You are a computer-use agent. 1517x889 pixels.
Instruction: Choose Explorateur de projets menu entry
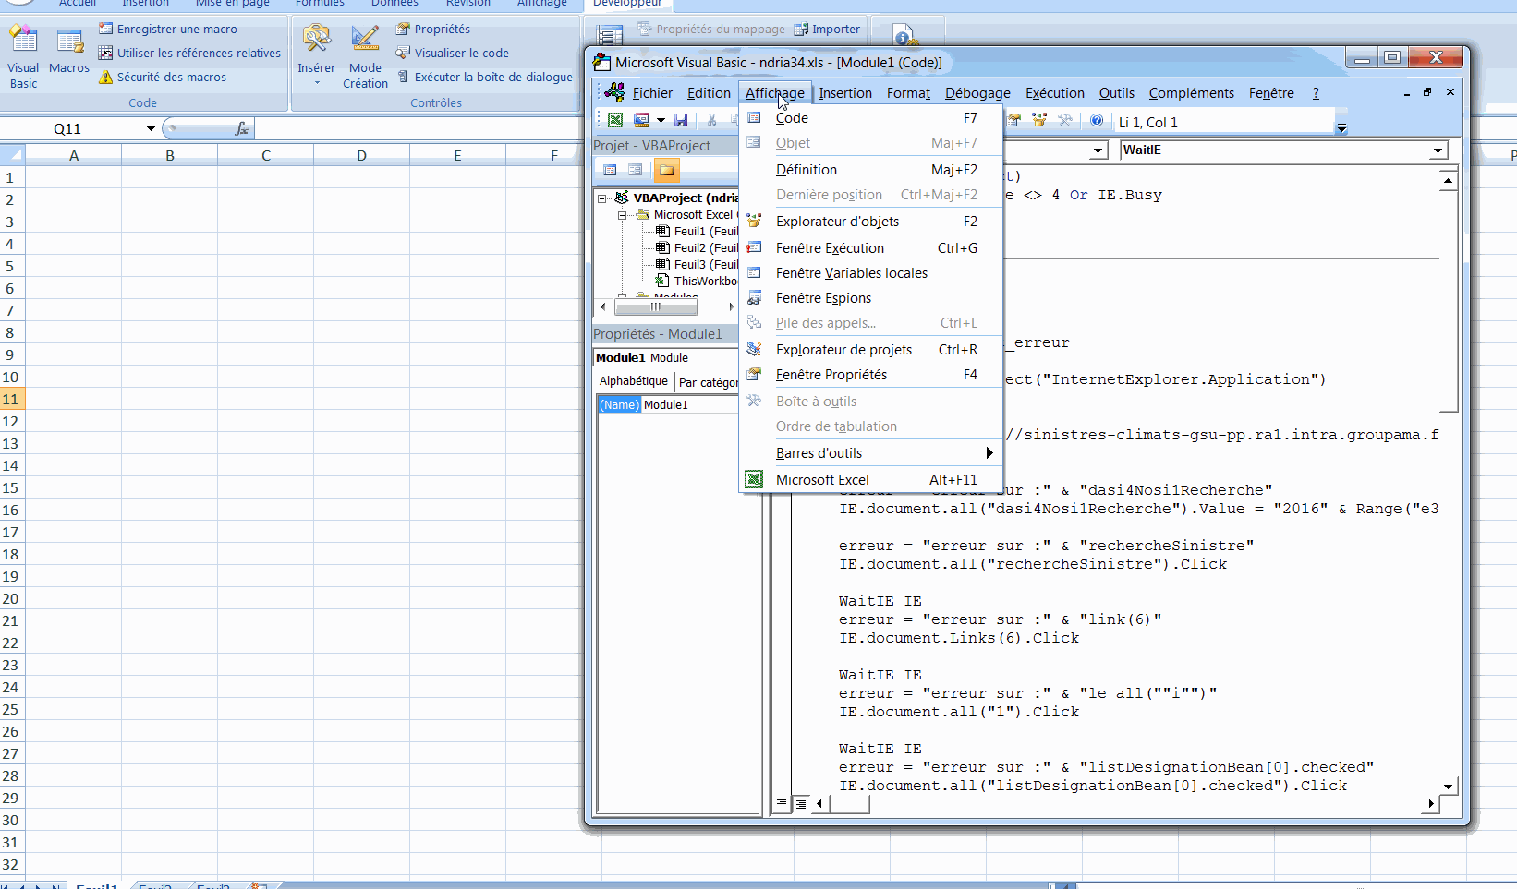pos(871,350)
